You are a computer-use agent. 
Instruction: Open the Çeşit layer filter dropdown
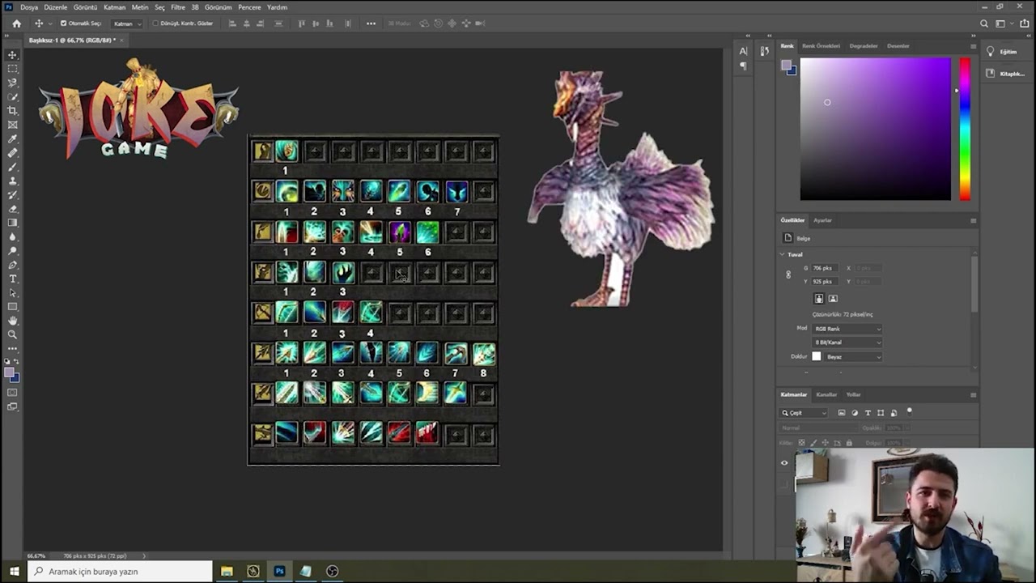[804, 413]
